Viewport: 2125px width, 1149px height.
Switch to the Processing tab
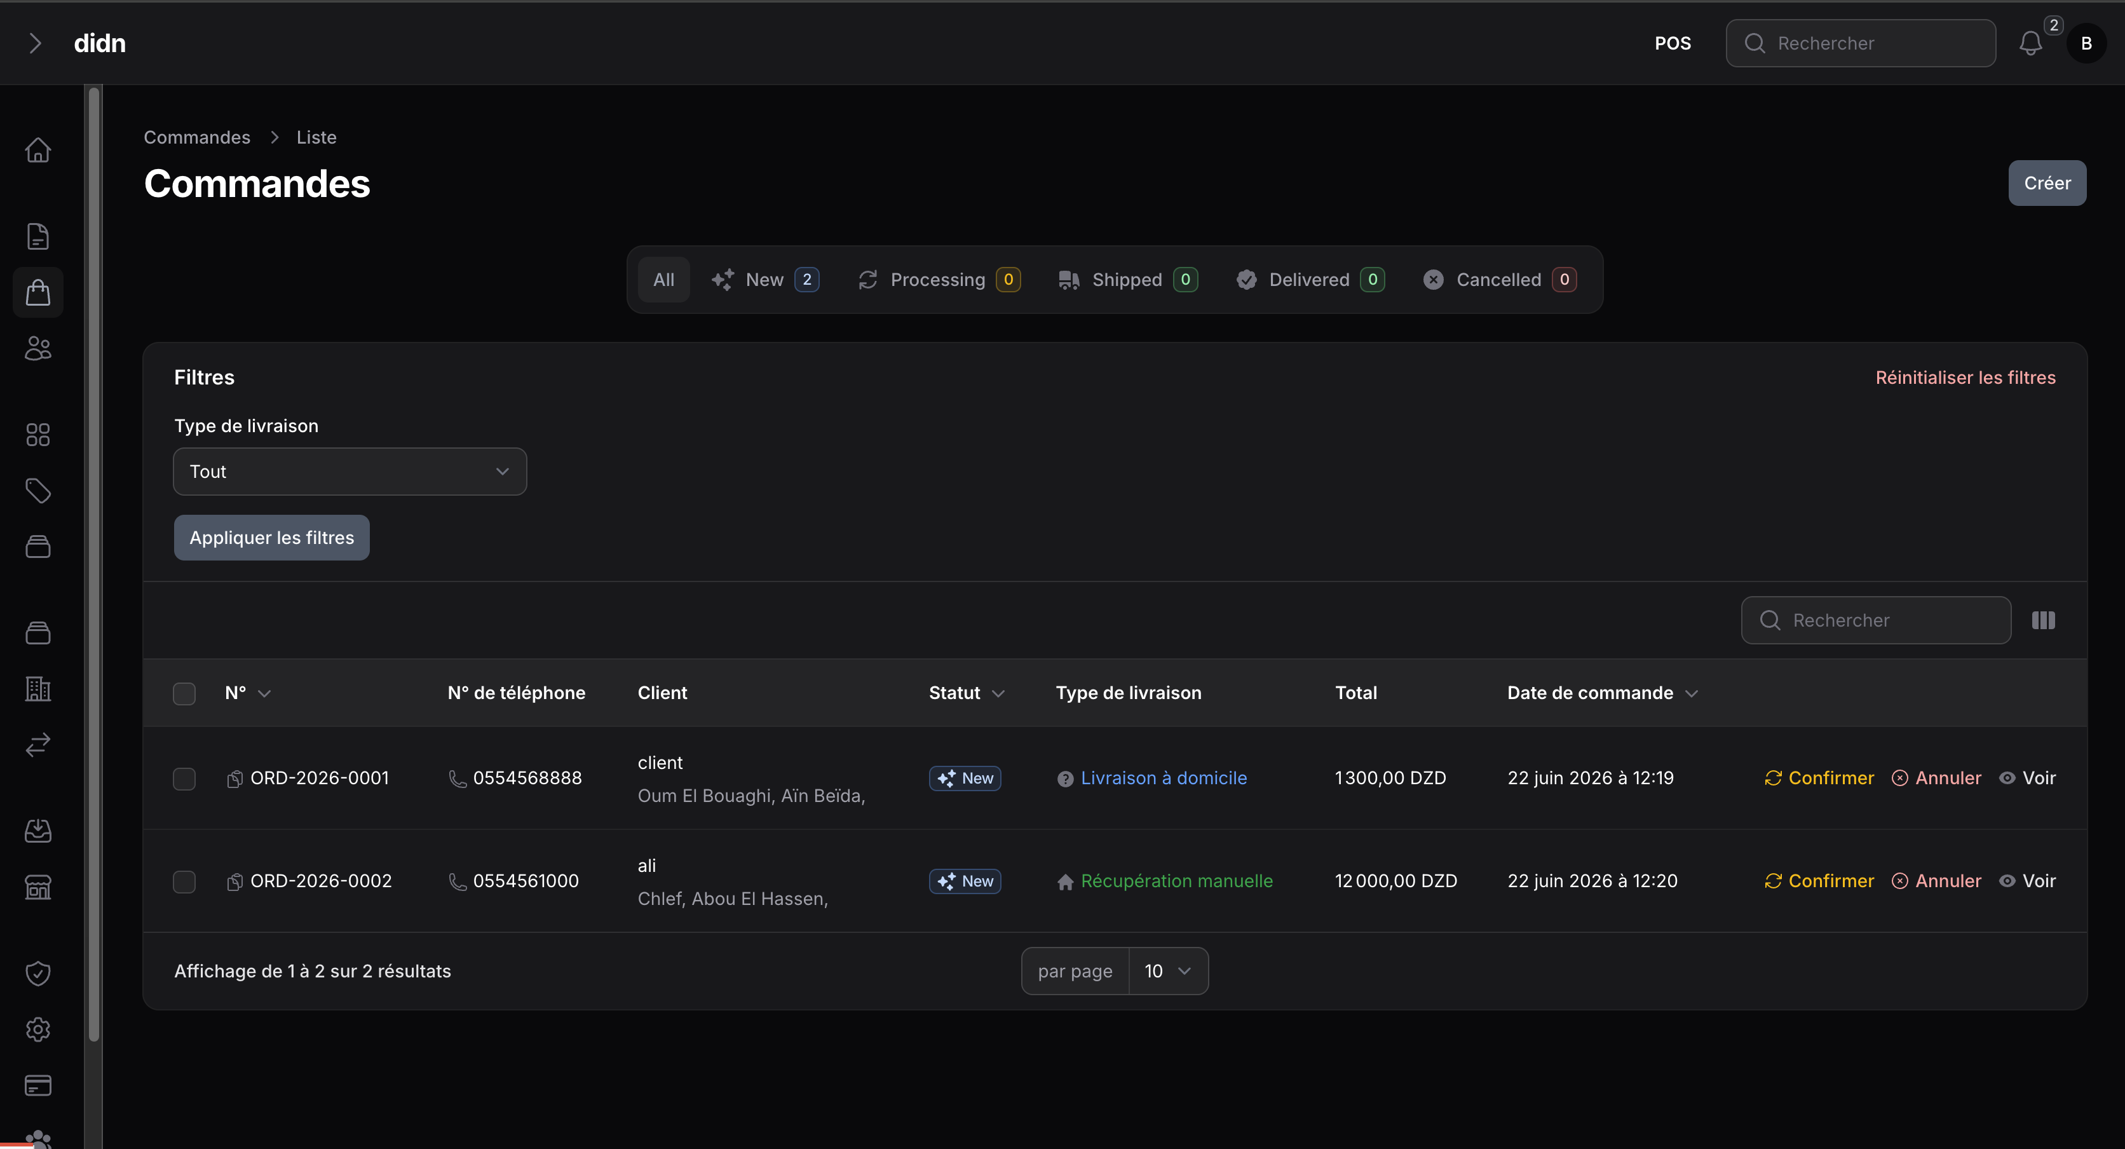pos(939,280)
